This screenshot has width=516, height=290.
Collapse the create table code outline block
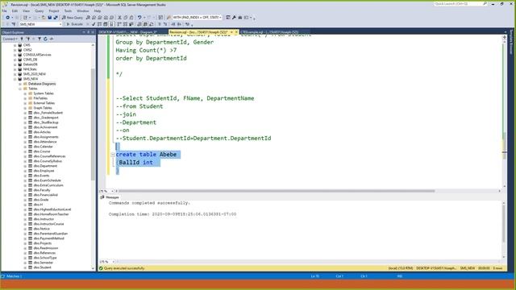tap(113, 154)
